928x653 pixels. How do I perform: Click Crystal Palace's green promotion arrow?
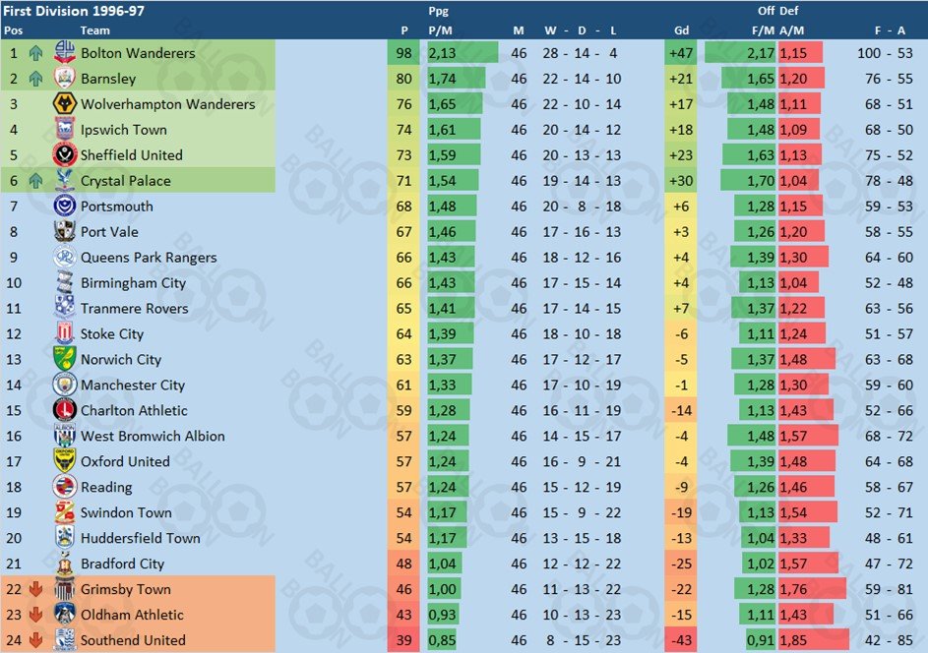click(x=36, y=180)
